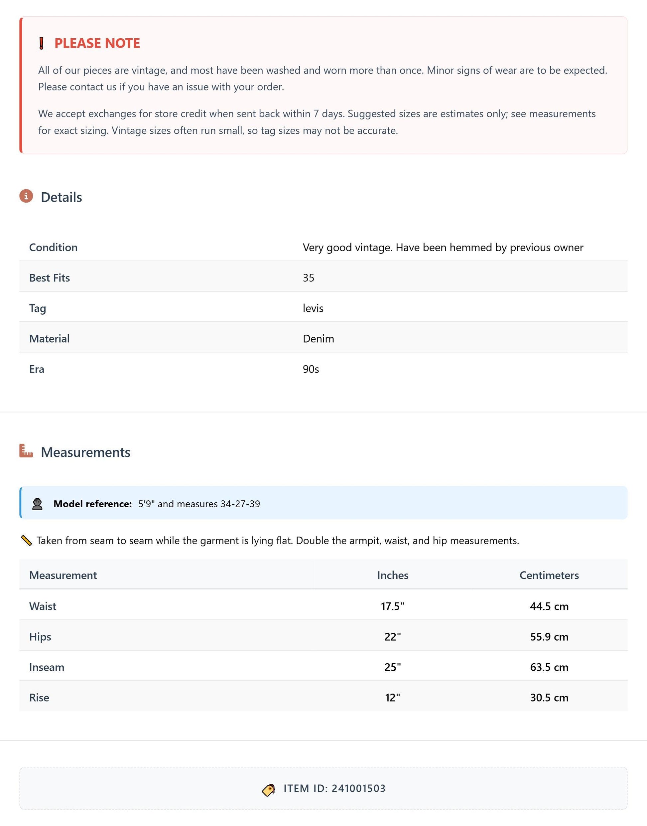Click the Centimeters column header

[x=549, y=575]
